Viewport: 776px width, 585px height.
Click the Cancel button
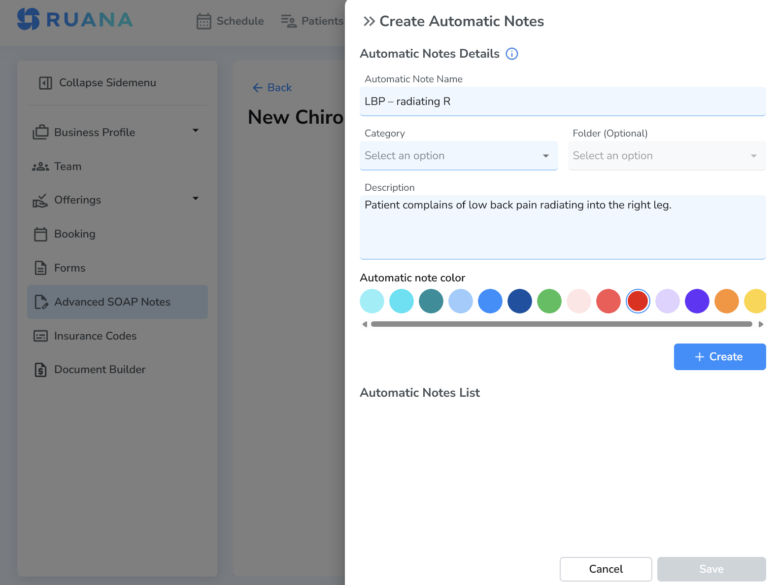[x=606, y=569]
